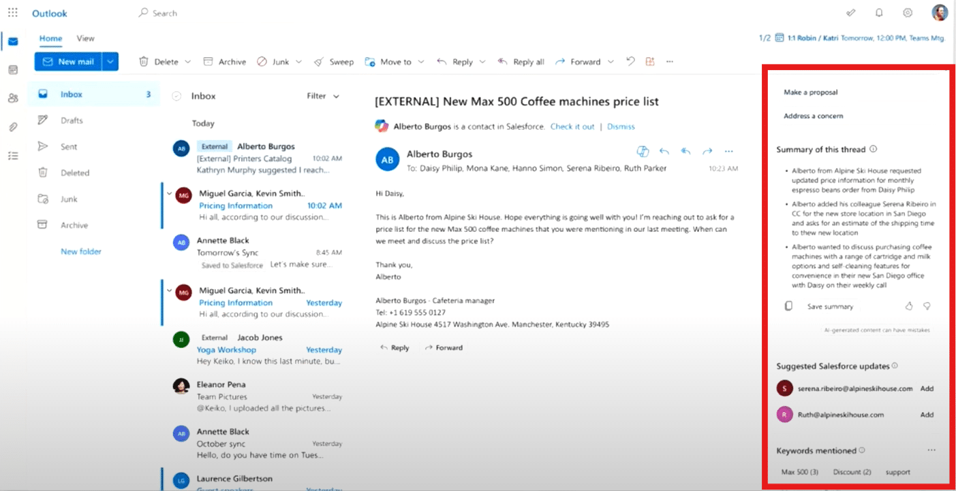Expand the Move to dropdown
Image resolution: width=956 pixels, height=491 pixels.
click(420, 62)
